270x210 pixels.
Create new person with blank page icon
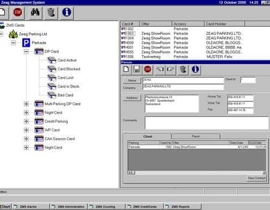click(126, 69)
